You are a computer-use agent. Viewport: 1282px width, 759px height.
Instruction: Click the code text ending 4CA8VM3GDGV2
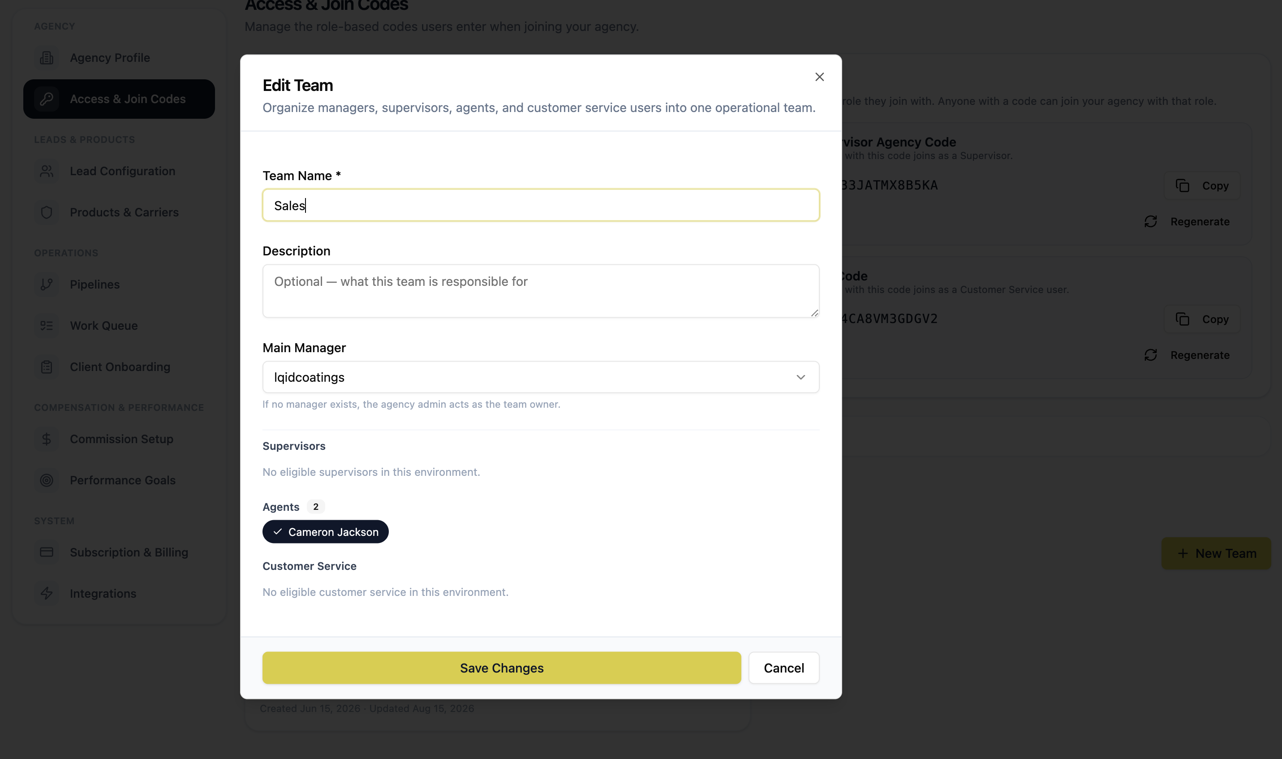[x=890, y=319]
